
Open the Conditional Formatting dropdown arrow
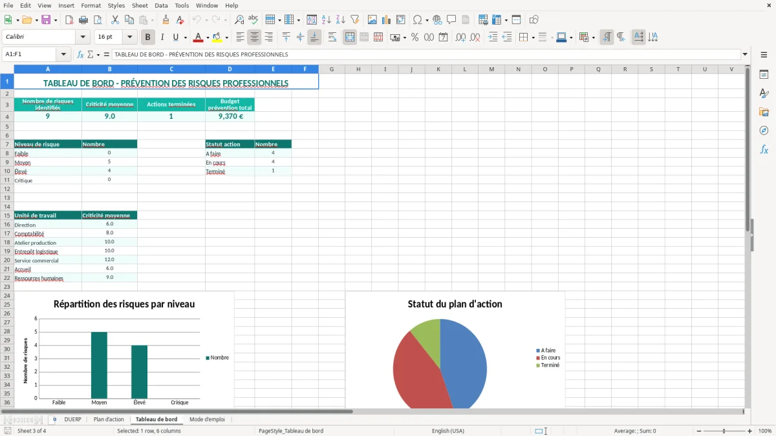point(593,37)
